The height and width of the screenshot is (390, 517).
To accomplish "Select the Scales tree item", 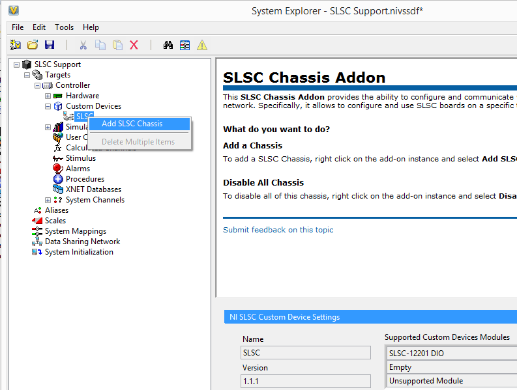I will [x=55, y=221].
